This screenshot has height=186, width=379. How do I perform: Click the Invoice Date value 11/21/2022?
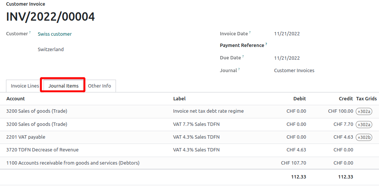point(287,34)
